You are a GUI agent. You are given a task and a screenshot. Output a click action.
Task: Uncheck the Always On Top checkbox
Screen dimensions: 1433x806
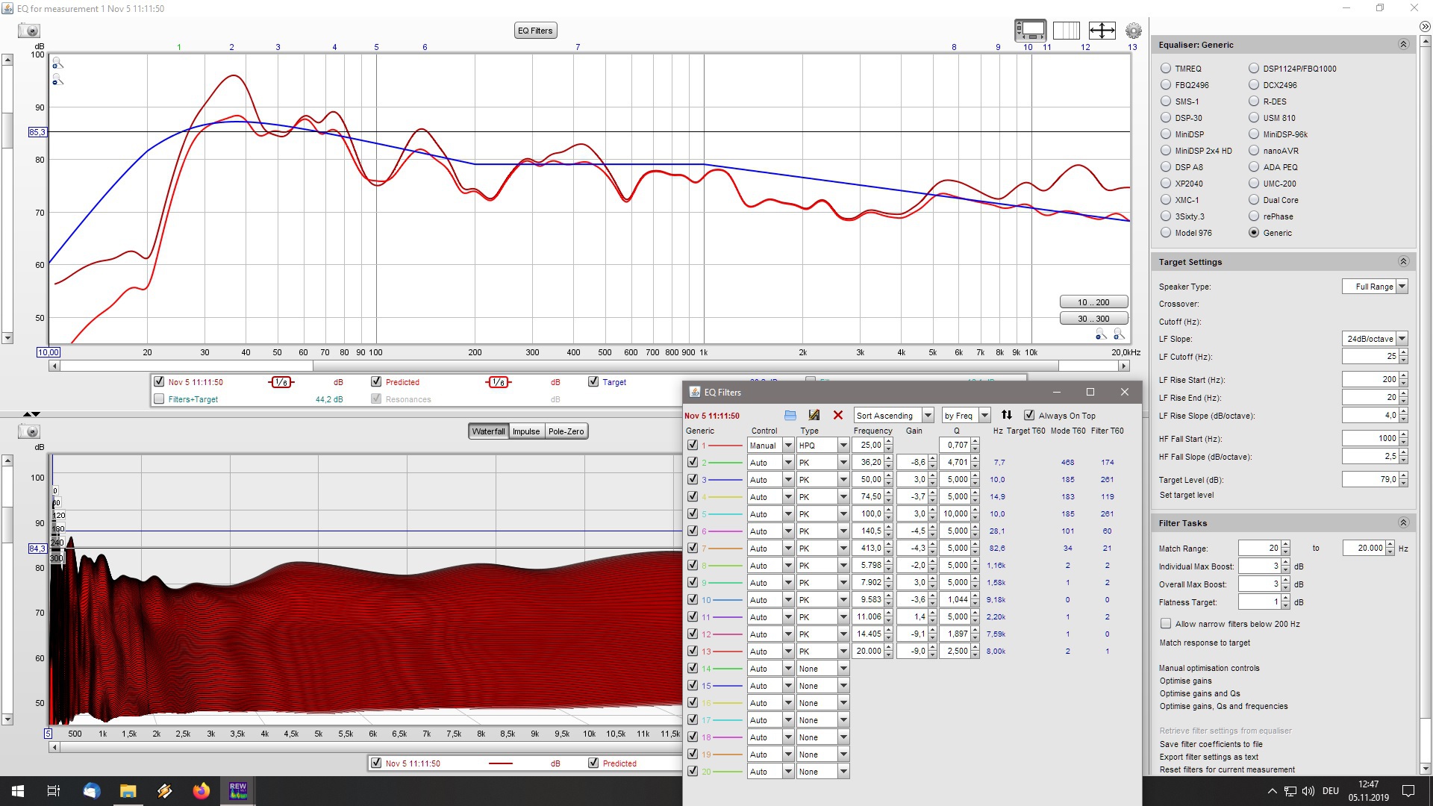1029,415
